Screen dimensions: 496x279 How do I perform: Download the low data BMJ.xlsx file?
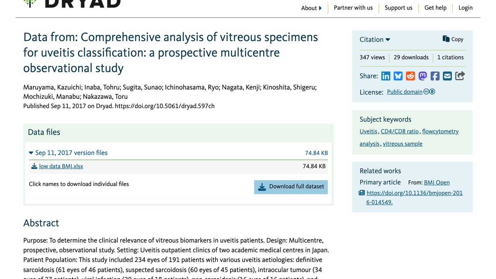(x=61, y=166)
